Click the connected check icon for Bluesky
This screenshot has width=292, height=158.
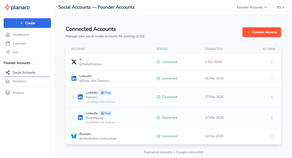[158, 136]
